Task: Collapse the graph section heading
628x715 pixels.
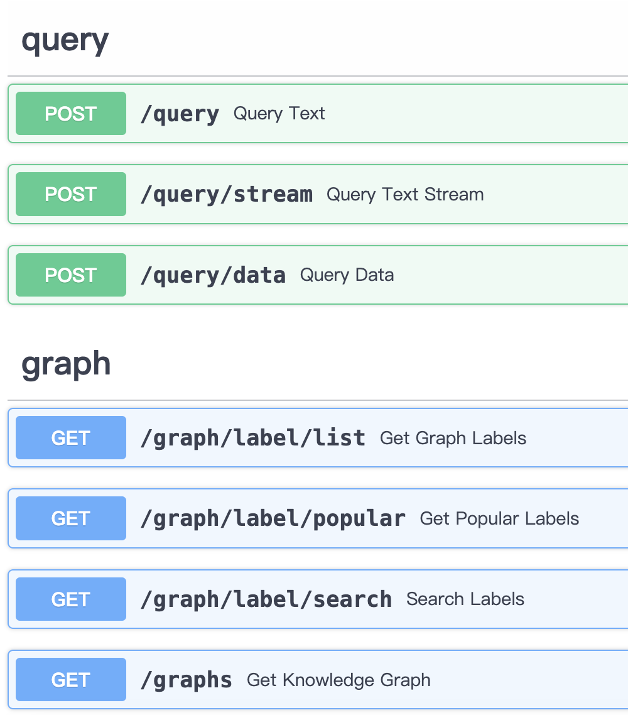Action: tap(66, 364)
